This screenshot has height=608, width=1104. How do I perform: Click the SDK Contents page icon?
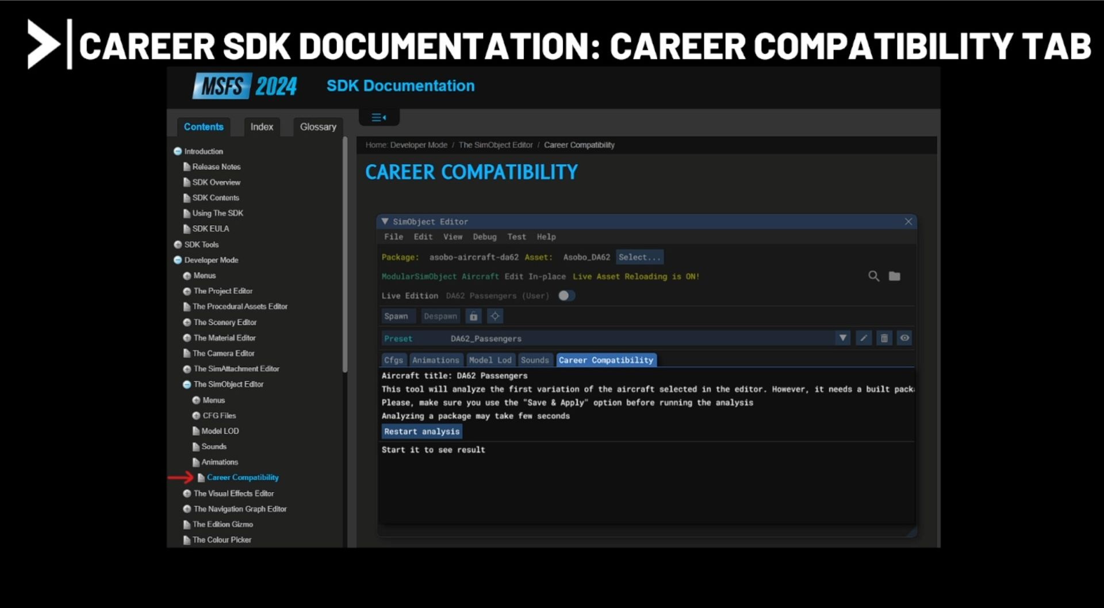click(x=186, y=198)
